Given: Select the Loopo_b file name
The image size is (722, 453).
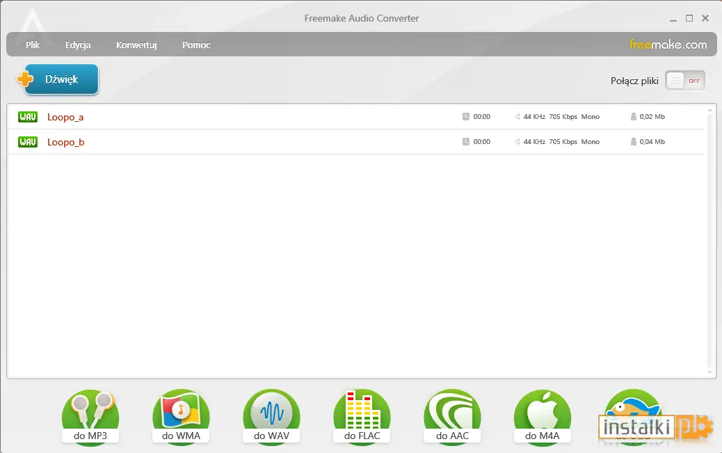Looking at the screenshot, I should (x=66, y=142).
